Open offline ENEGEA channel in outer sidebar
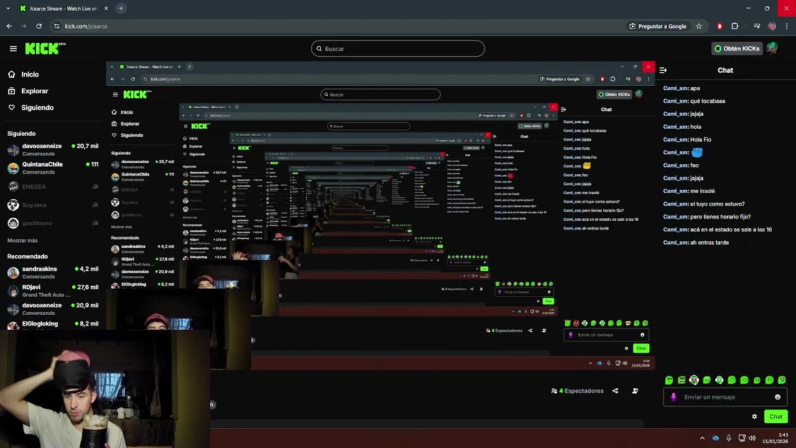This screenshot has width=796, height=448. pyautogui.click(x=52, y=187)
